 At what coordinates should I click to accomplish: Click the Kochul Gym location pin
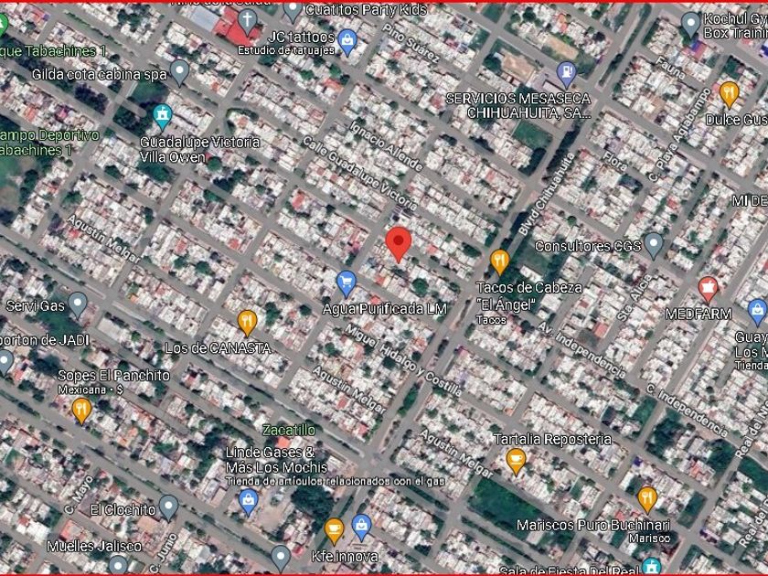[690, 25]
